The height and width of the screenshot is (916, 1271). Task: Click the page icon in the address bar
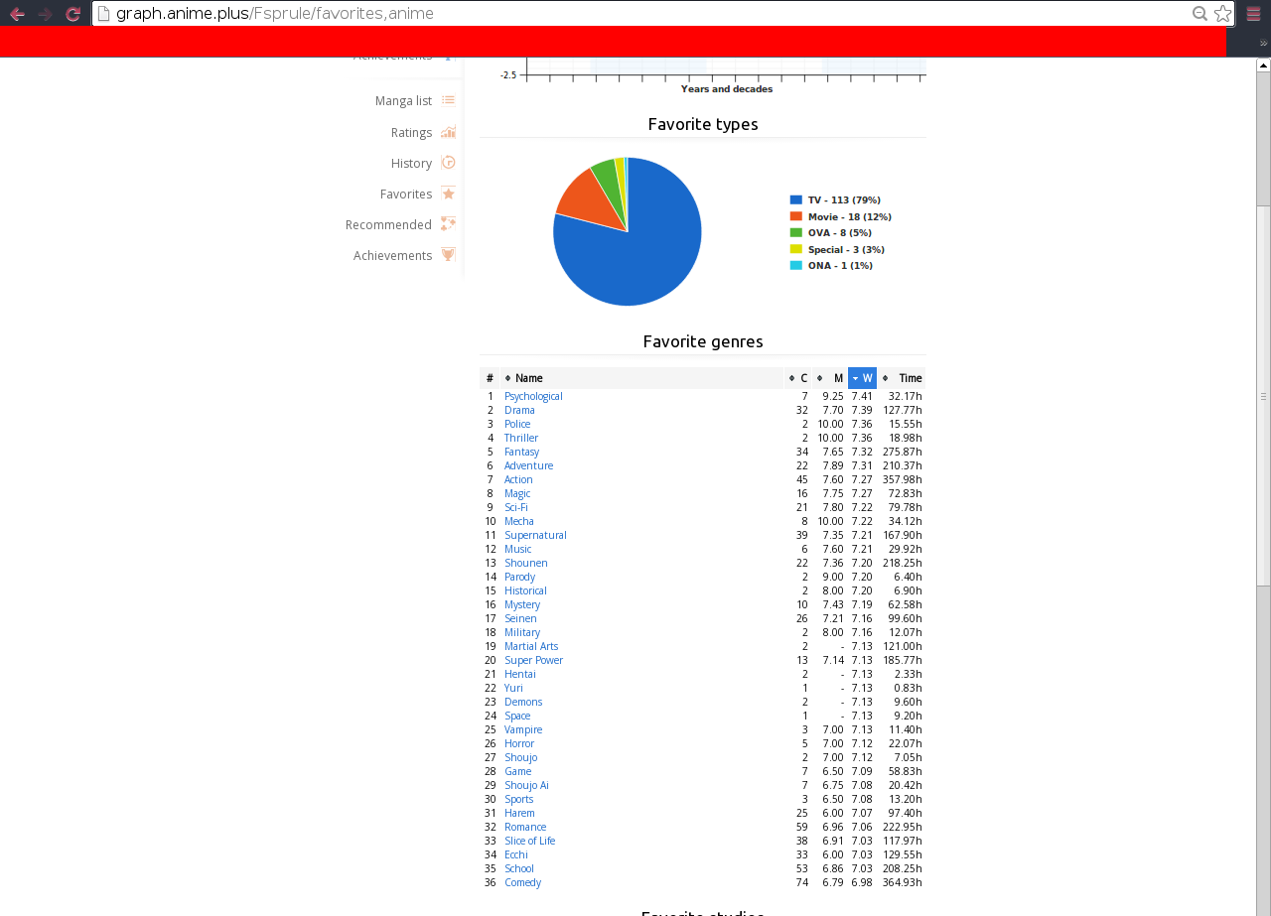tap(103, 14)
